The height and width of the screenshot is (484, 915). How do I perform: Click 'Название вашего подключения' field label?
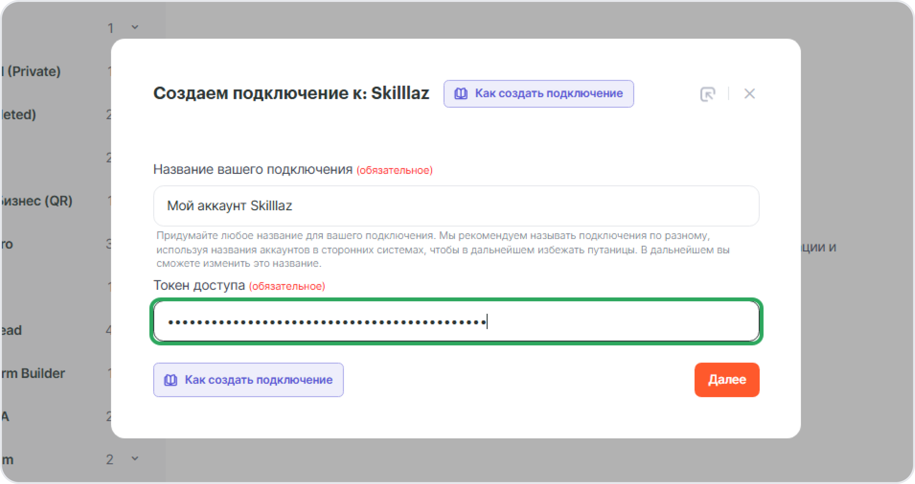(253, 170)
